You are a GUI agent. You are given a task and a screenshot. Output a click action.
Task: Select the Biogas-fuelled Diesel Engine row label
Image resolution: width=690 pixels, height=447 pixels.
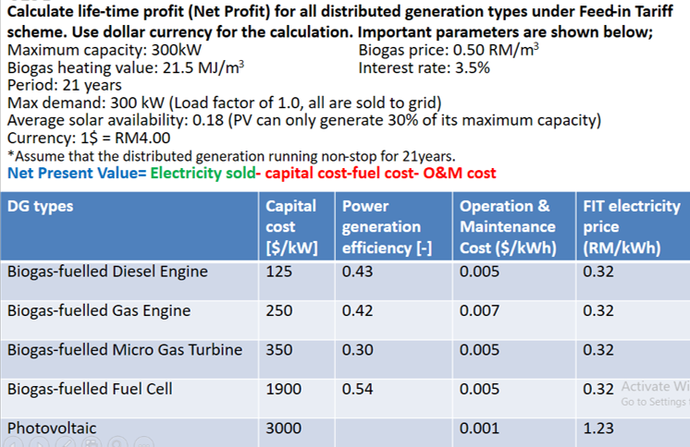point(107,272)
